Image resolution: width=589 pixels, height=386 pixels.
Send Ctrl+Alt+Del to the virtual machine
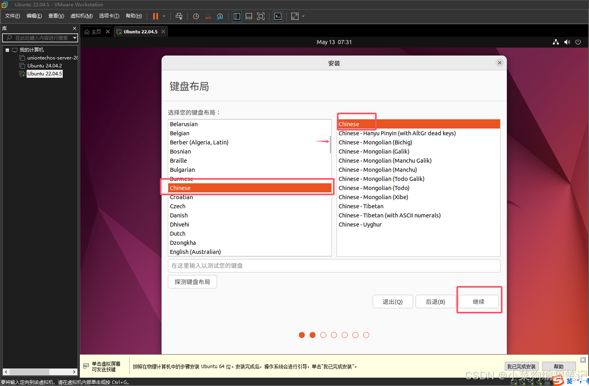point(179,16)
